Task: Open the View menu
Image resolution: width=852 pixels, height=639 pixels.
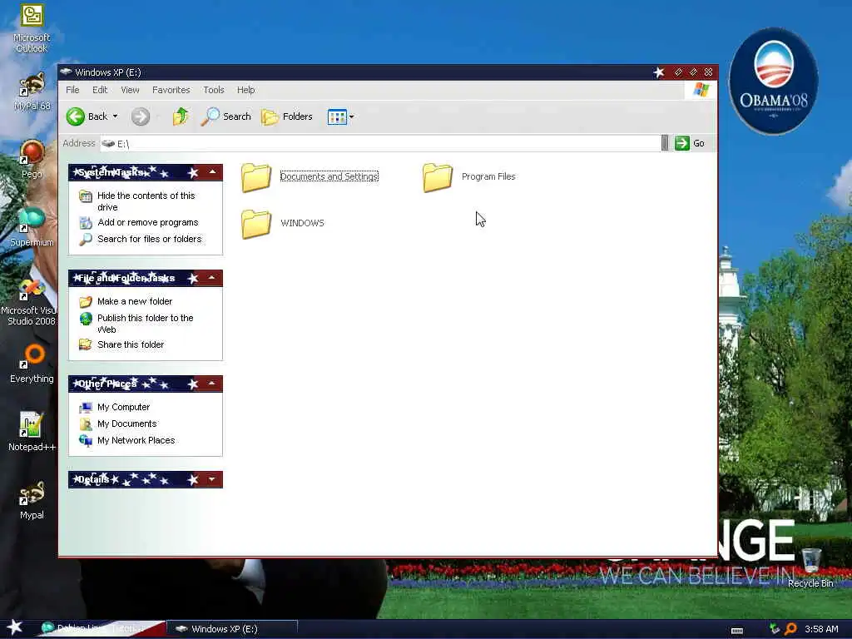Action: 130,90
